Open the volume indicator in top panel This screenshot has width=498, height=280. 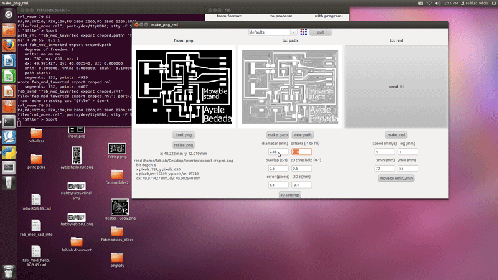(438, 3)
